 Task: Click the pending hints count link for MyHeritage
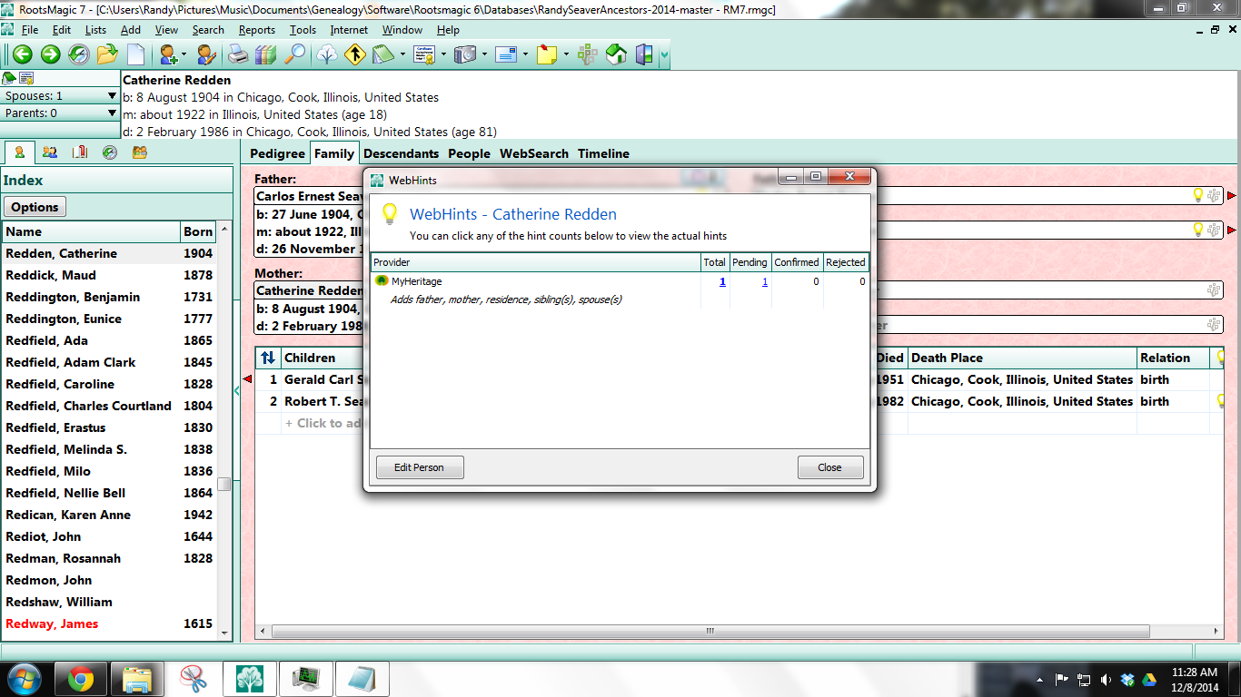pos(765,281)
